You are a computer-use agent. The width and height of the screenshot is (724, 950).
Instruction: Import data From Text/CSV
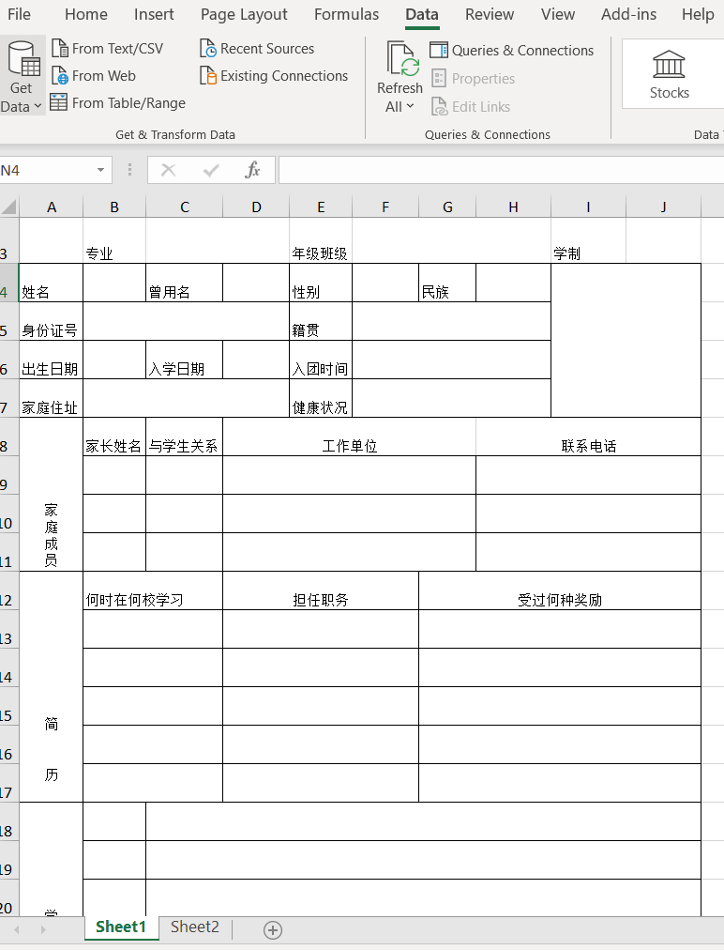[107, 49]
